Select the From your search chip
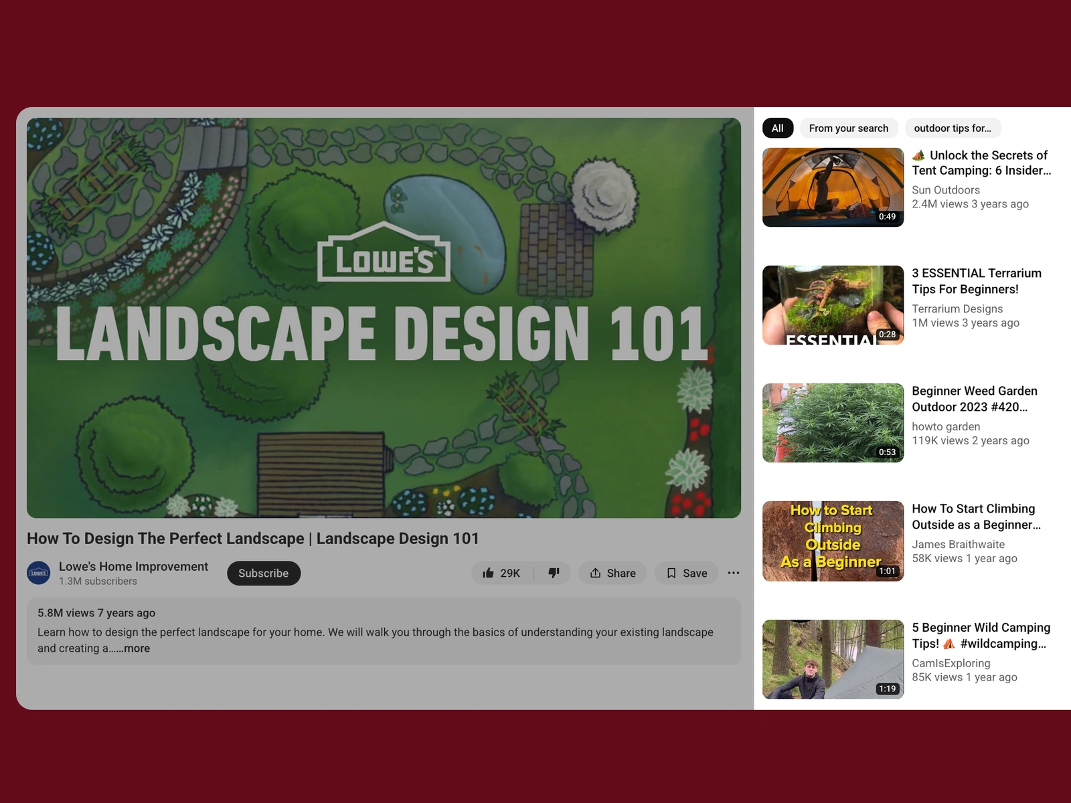 (849, 128)
